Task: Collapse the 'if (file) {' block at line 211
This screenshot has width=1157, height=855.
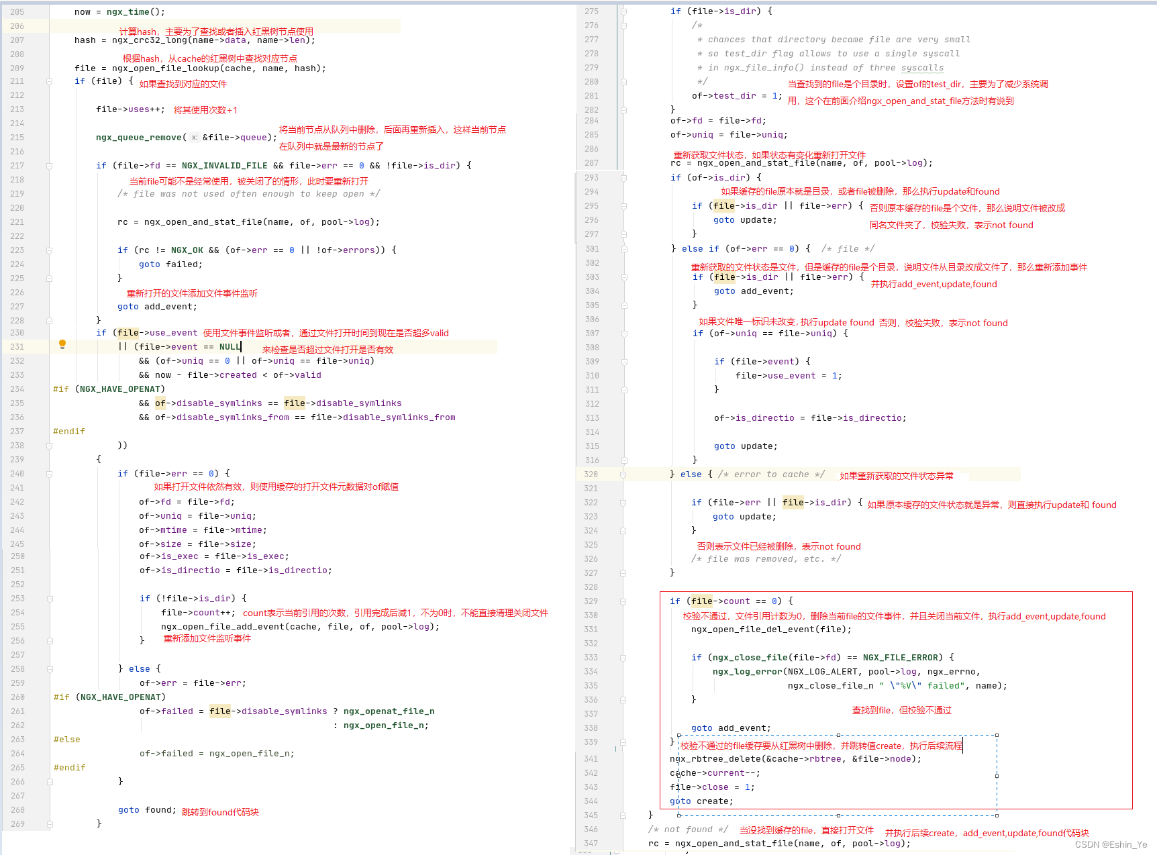Action: 49,81
